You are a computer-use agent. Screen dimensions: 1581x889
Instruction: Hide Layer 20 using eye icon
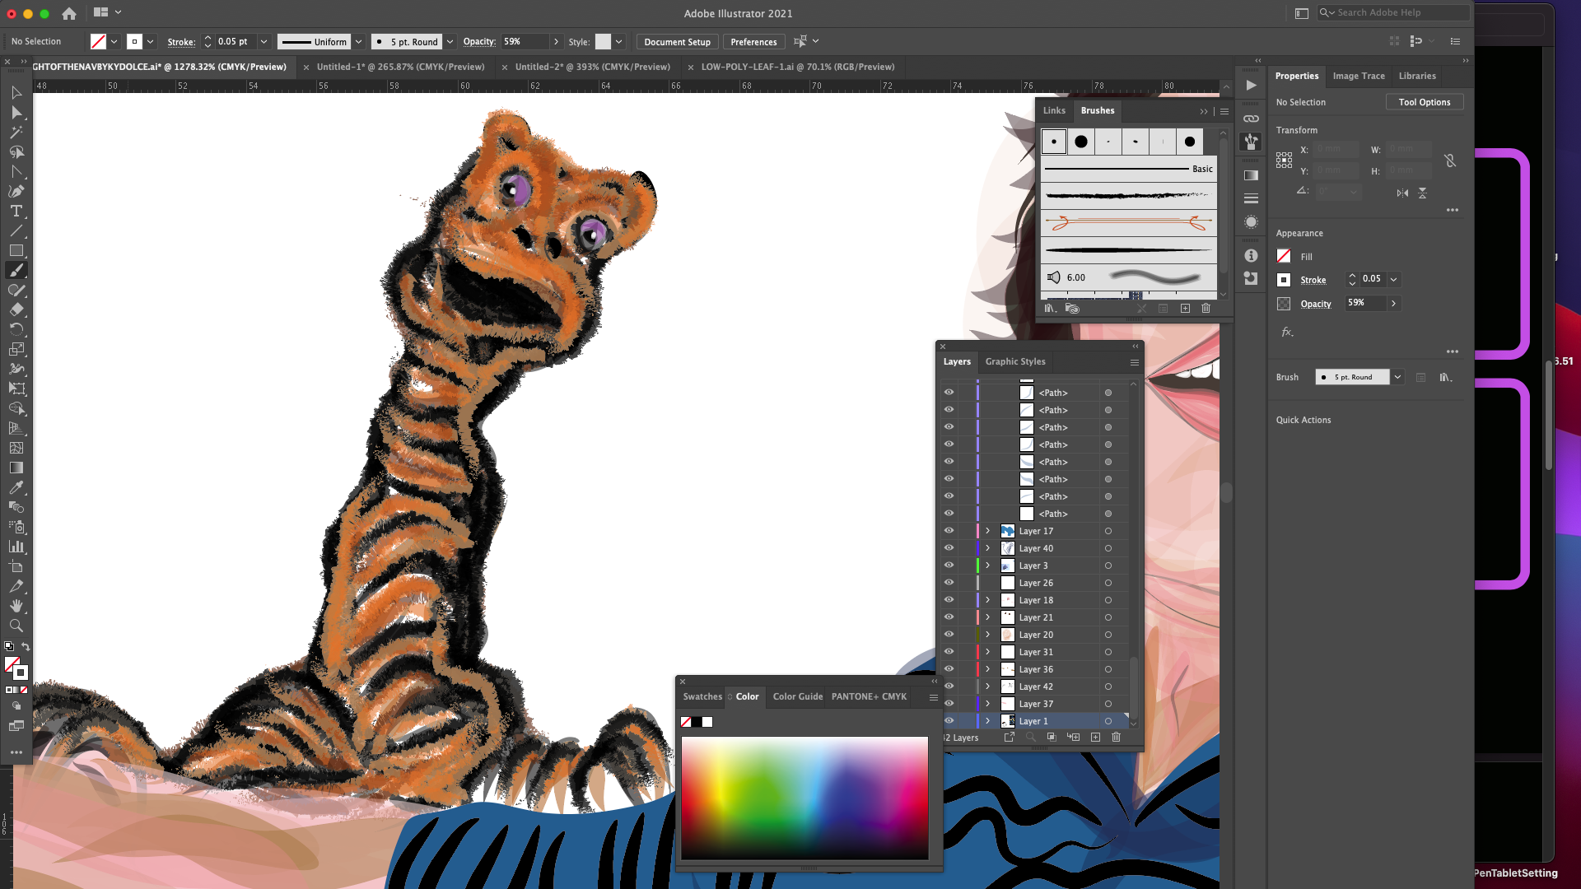tap(949, 635)
